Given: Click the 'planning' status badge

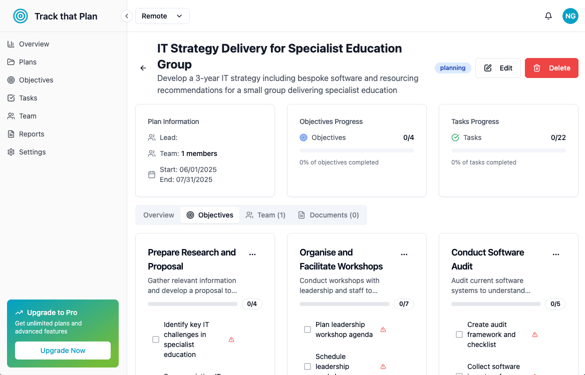Looking at the screenshot, I should click(452, 67).
